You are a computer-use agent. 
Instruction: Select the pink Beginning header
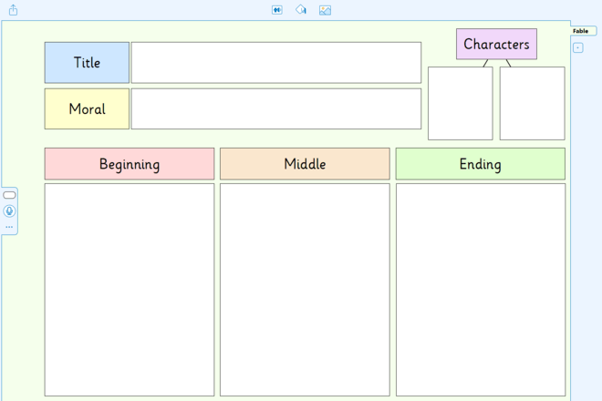(x=130, y=164)
